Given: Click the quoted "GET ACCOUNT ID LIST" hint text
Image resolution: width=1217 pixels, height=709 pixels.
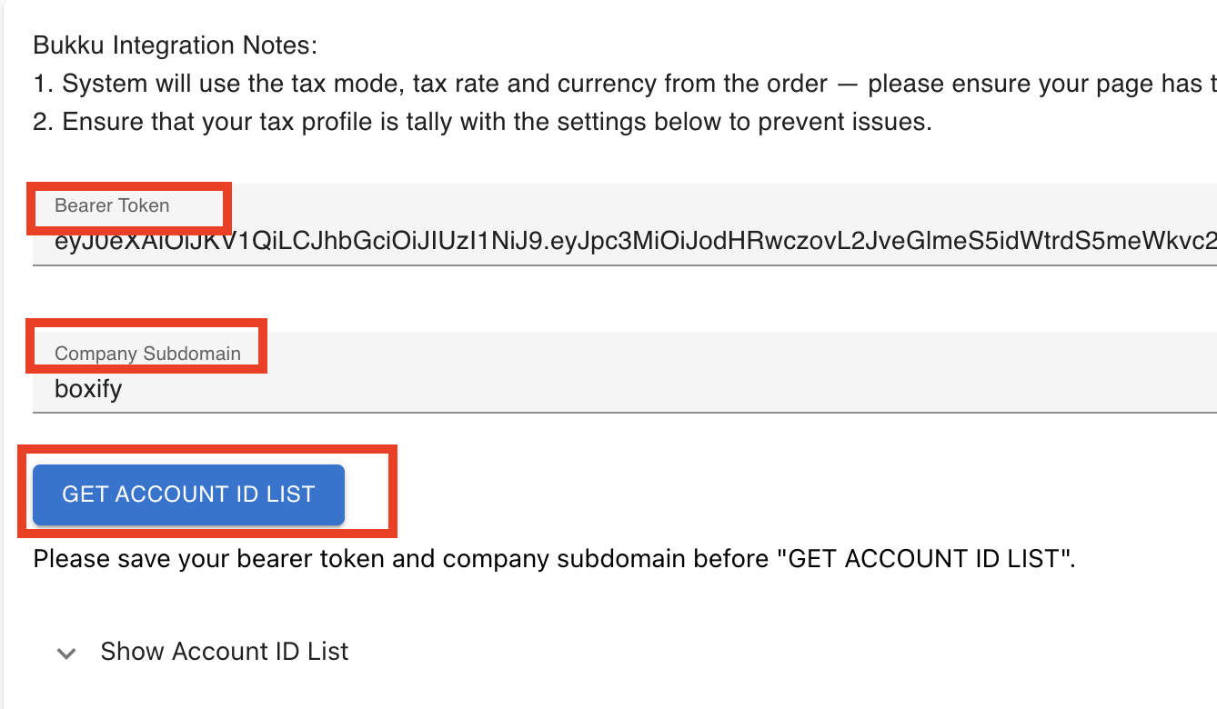Looking at the screenshot, I should tap(924, 558).
